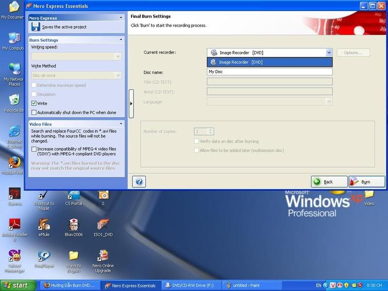The height and width of the screenshot is (291, 388).
Task: Switch to DVD/CD-RW Drive (F:) taskbar window
Action: coord(192,285)
